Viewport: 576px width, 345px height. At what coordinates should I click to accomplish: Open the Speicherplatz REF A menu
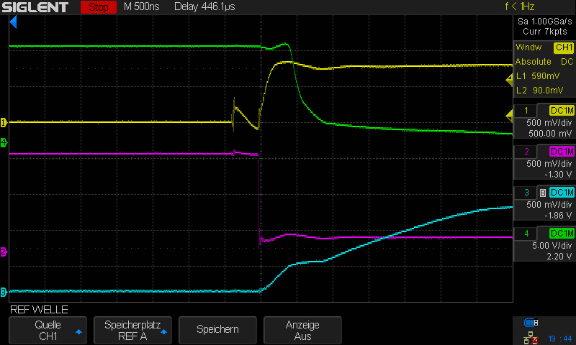132,331
